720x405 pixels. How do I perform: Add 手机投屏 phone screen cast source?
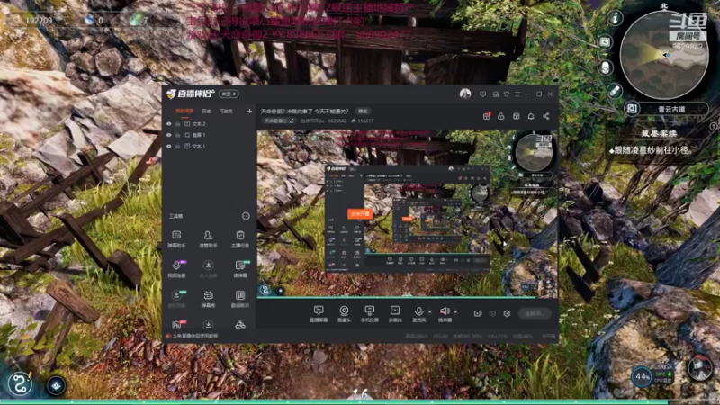(369, 313)
